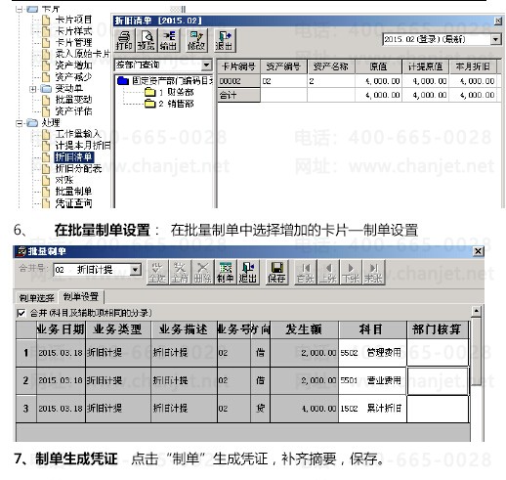Image resolution: width=506 pixels, height=480 pixels.
Task: Close the 批量制单 window
Action: tap(479, 251)
